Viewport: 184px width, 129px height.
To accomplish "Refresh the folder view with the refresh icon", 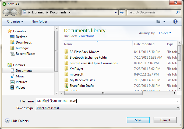I will coord(122,12).
